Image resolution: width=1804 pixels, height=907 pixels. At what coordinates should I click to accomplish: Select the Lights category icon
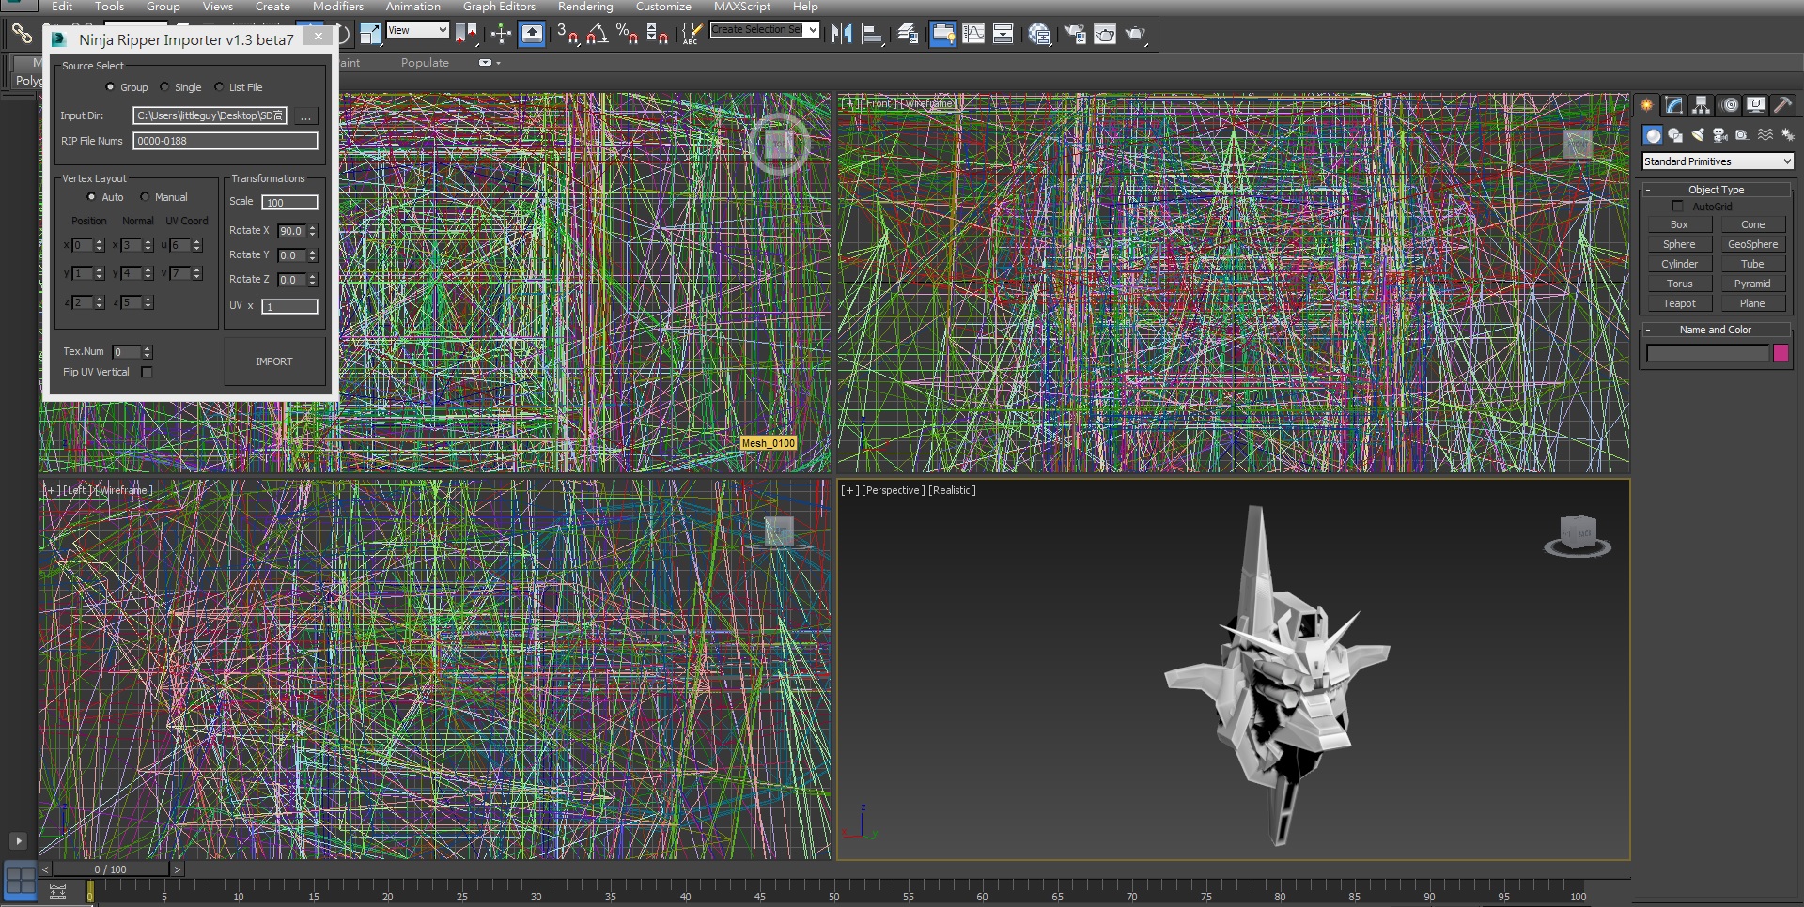[x=1697, y=135]
